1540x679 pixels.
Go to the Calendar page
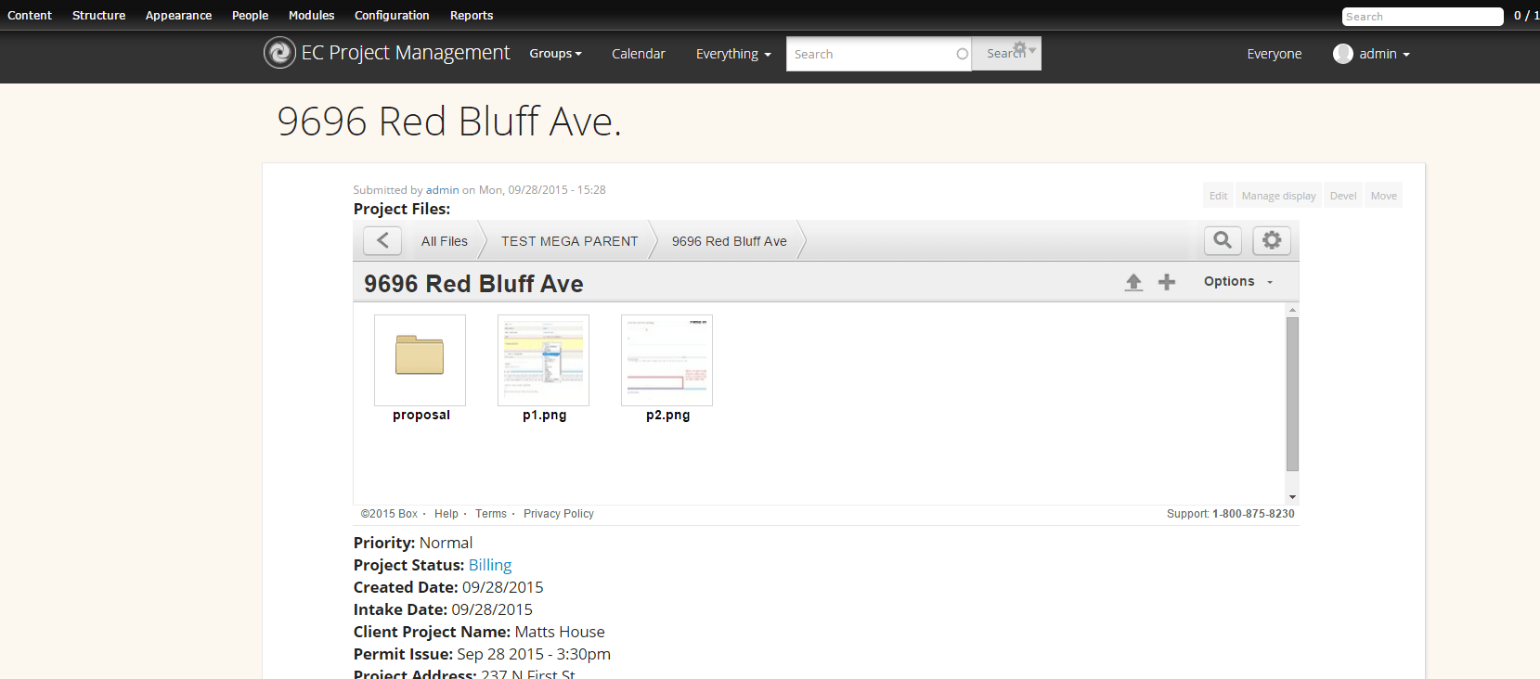tap(639, 54)
